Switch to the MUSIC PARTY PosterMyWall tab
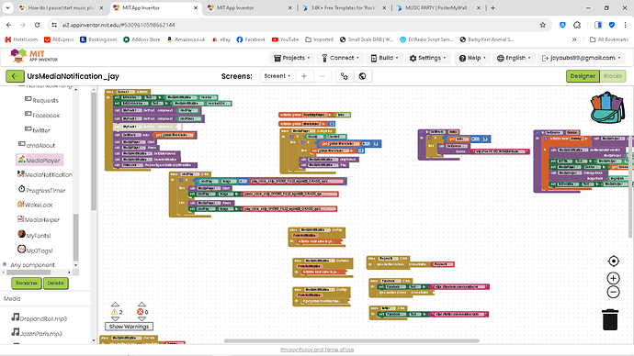 438,7
